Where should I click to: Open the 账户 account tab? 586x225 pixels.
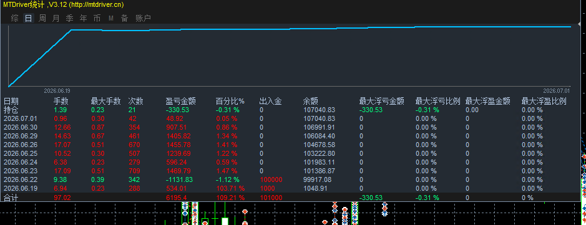143,18
